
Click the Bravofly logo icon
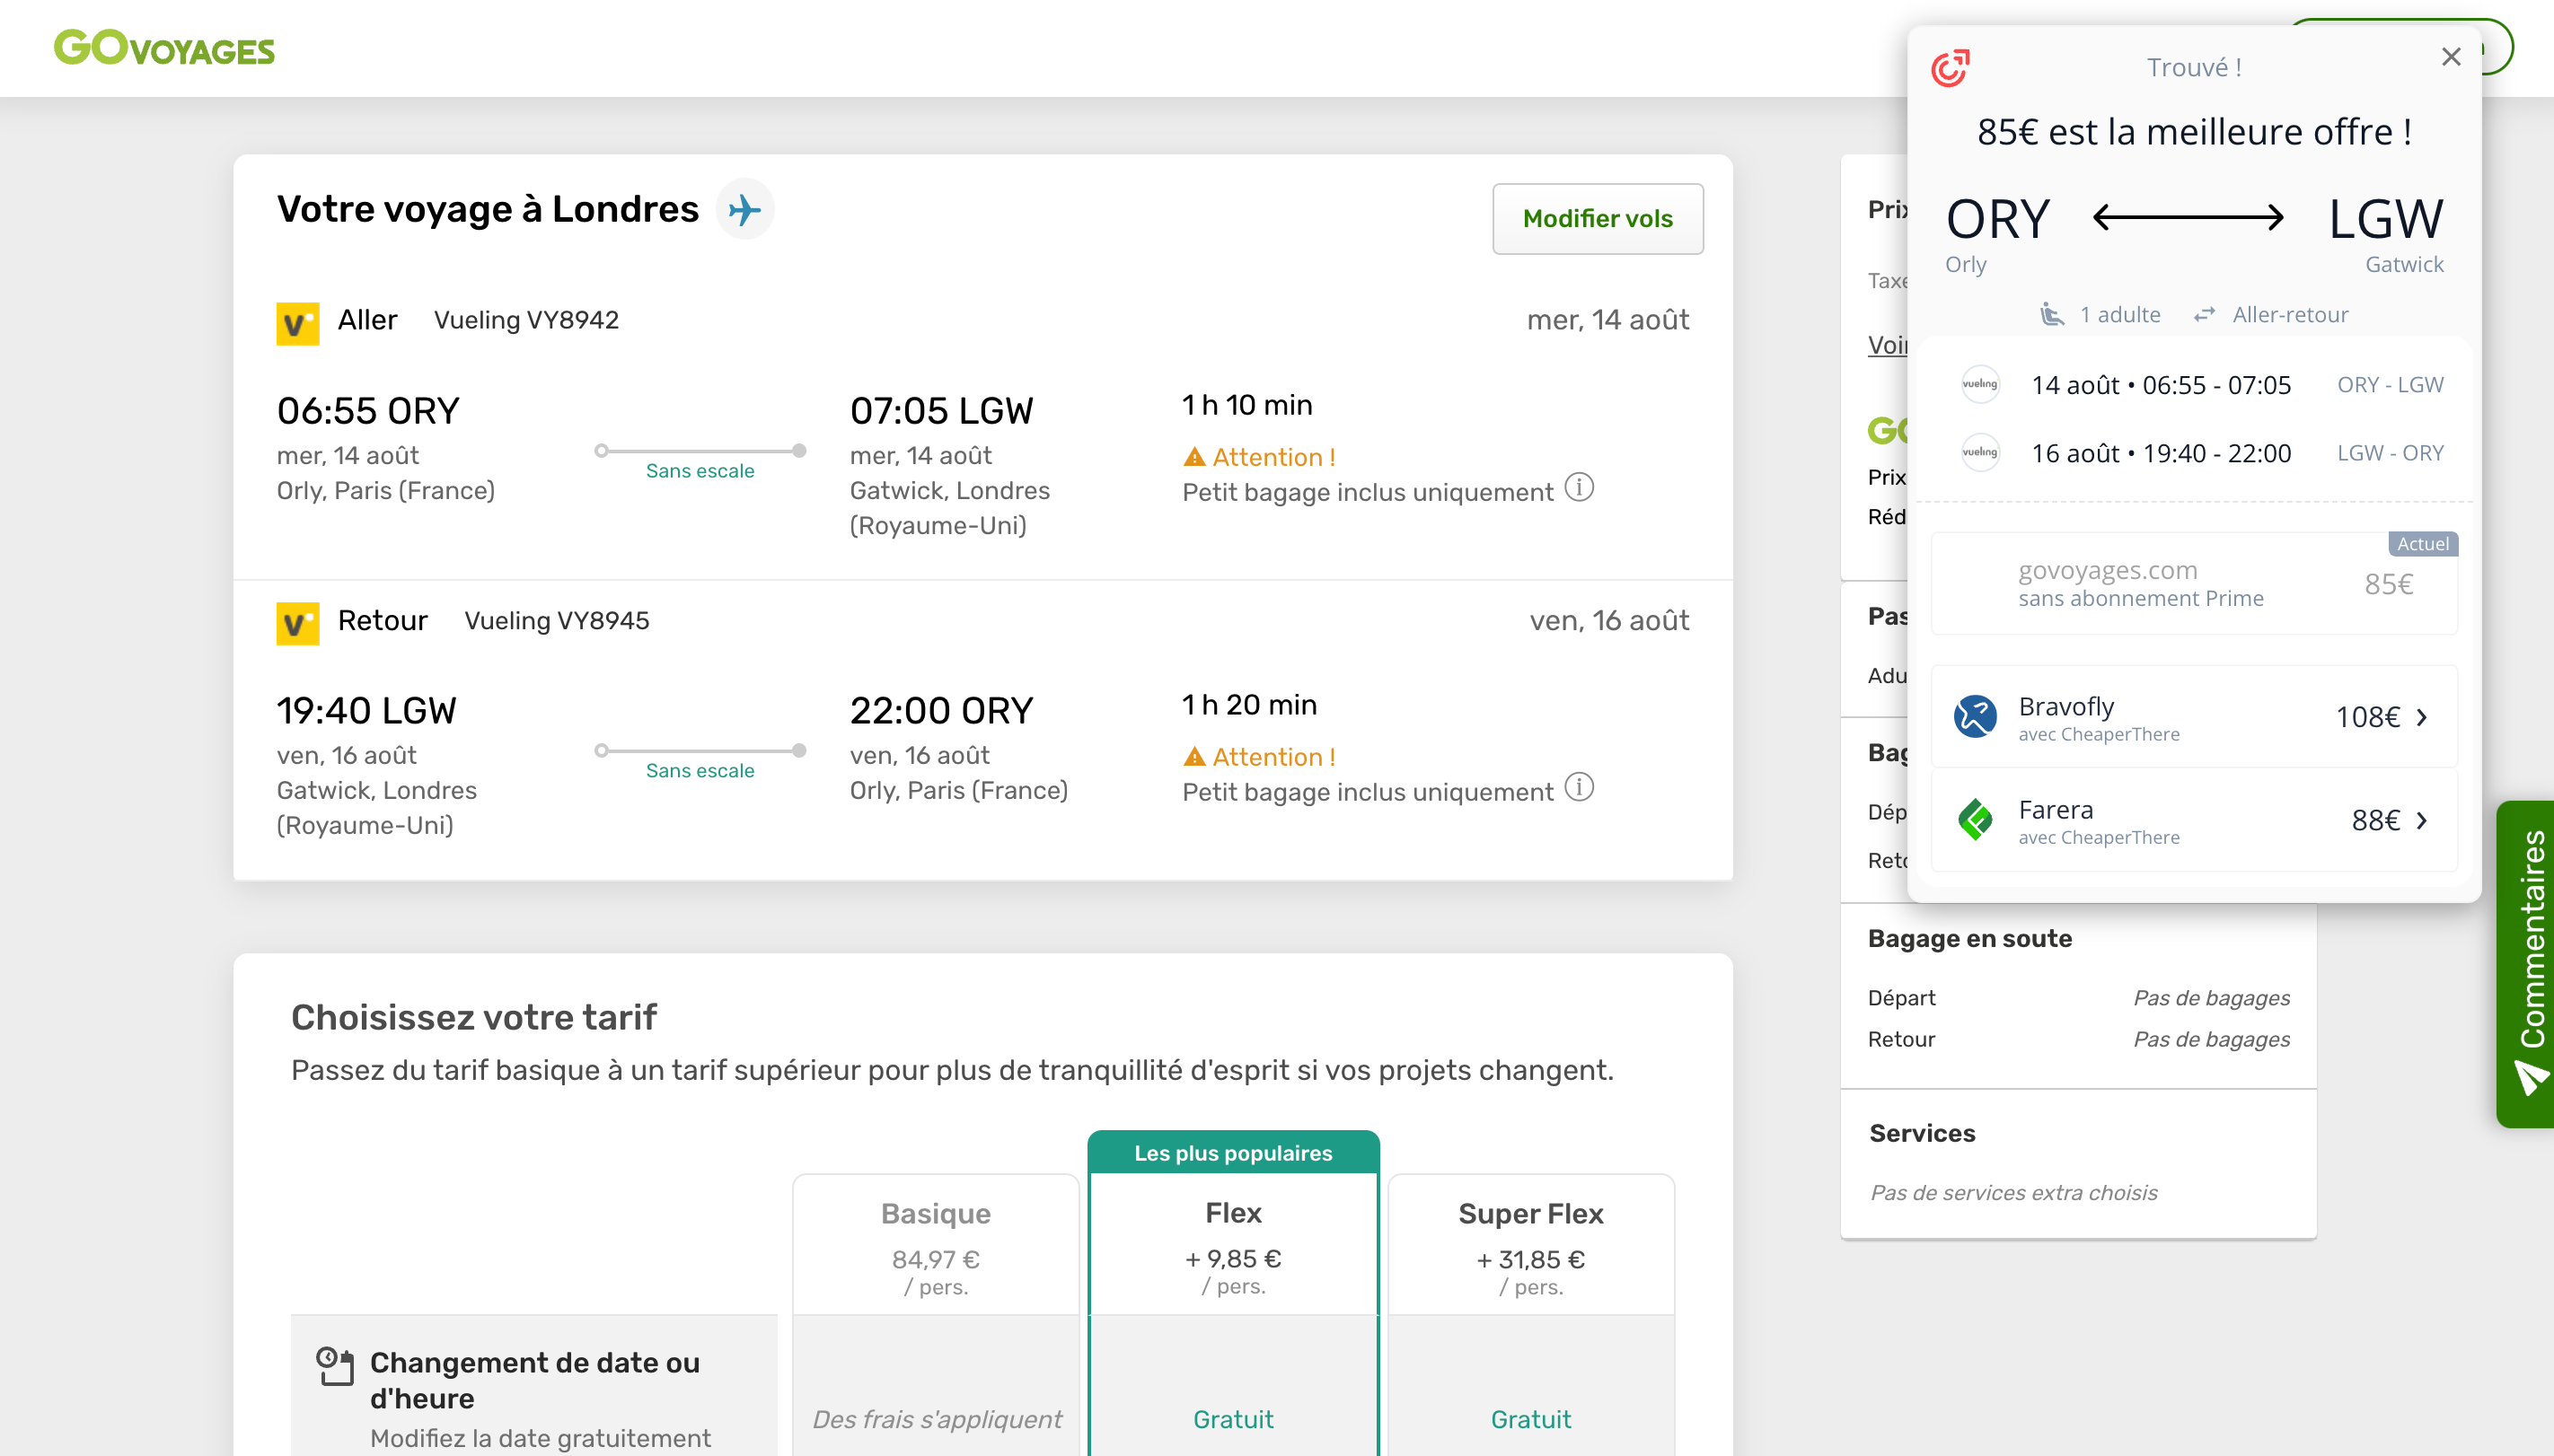1975,717
